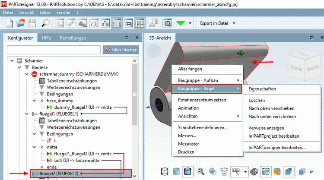Click the green triangle icon
This screenshot has width=324, height=180.
pyautogui.click(x=181, y=23)
